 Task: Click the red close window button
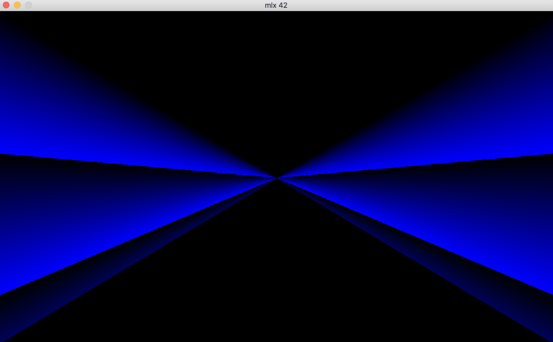click(x=6, y=5)
